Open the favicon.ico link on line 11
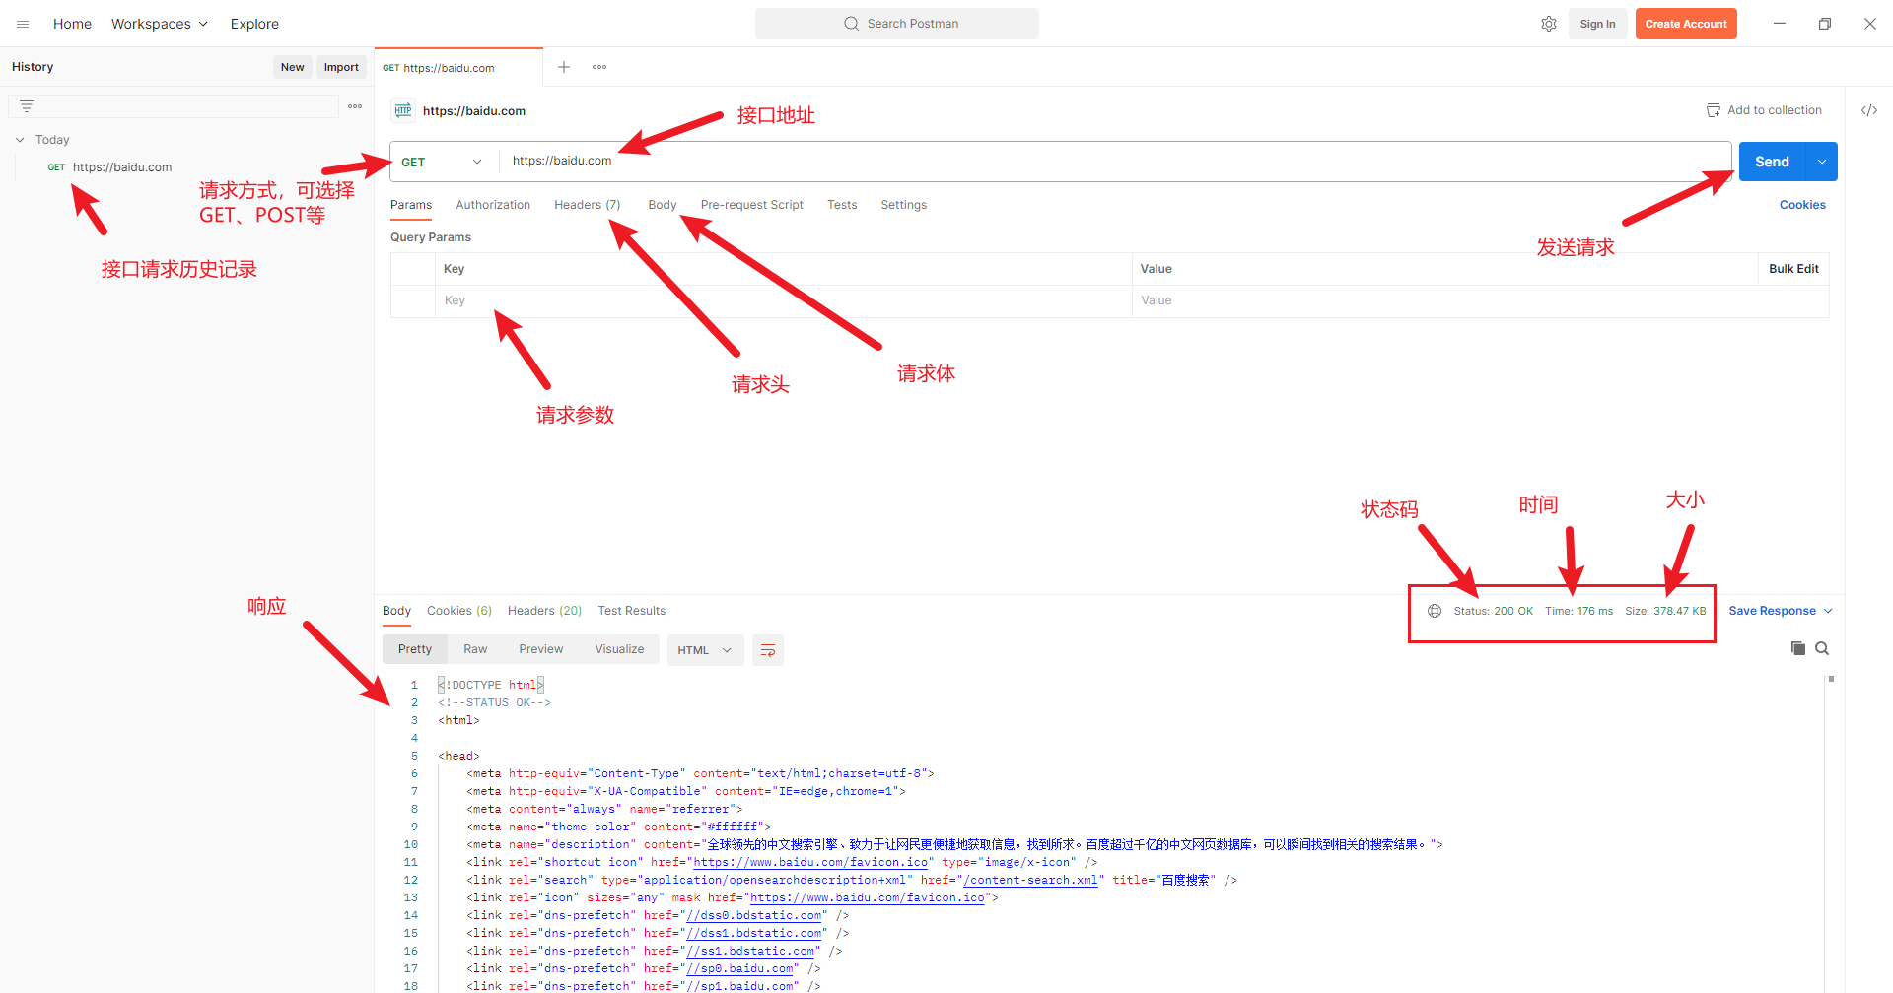This screenshot has height=993, width=1893. [810, 862]
